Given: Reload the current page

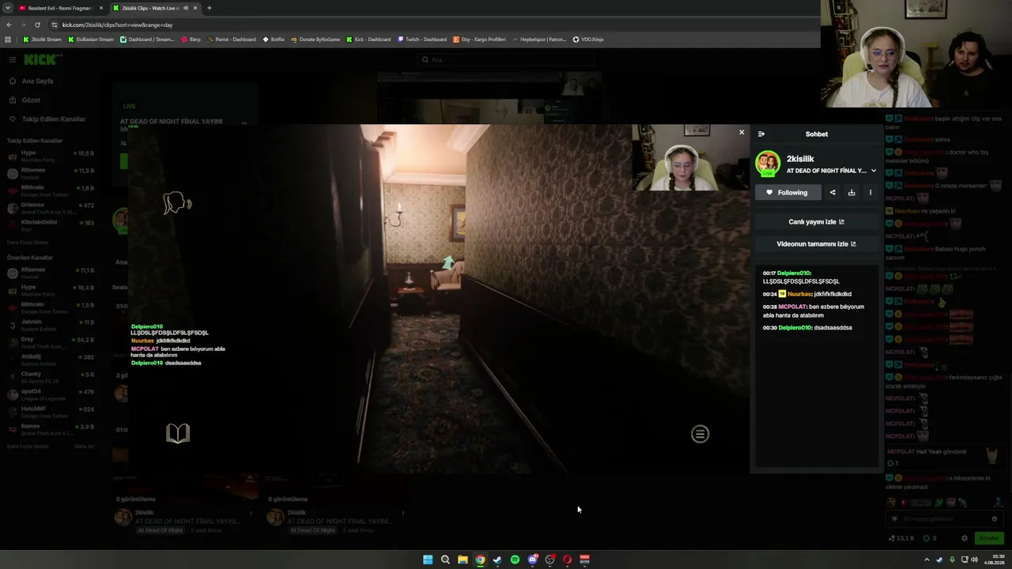Looking at the screenshot, I should pyautogui.click(x=37, y=24).
